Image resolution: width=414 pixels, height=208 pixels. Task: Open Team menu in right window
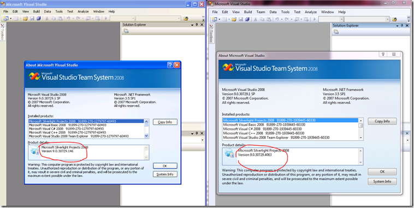[261, 12]
